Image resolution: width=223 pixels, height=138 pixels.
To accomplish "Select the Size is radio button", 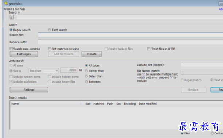I will coord(11,71).
